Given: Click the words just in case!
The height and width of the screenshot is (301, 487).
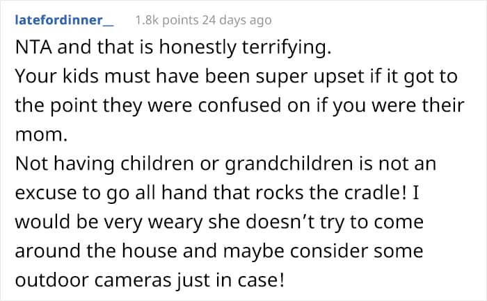Looking at the screenshot, I should tap(230, 281).
